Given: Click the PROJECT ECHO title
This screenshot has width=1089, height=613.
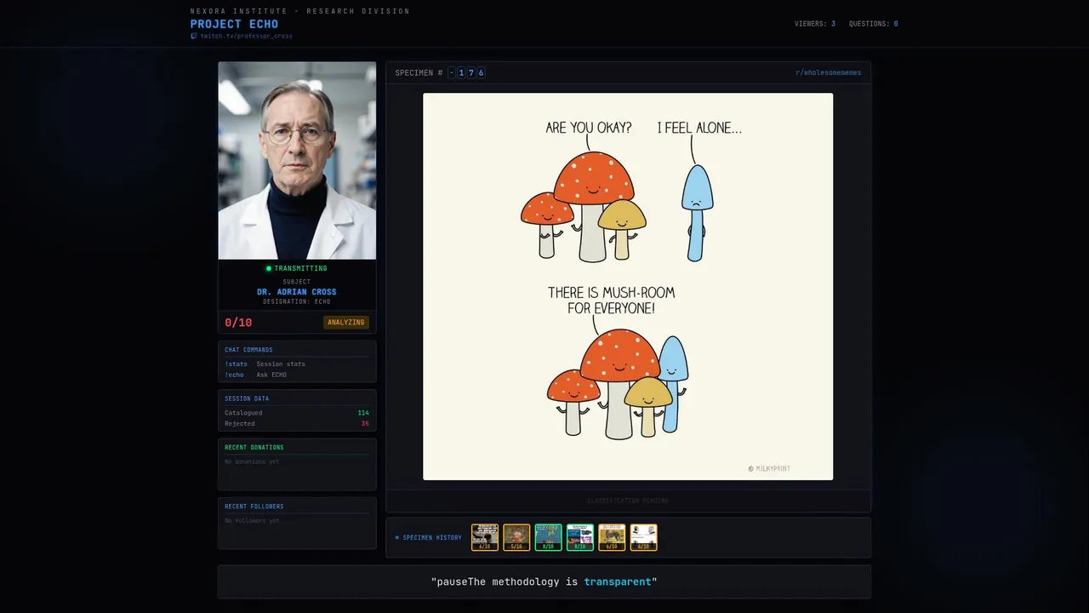Looking at the screenshot, I should tap(234, 24).
